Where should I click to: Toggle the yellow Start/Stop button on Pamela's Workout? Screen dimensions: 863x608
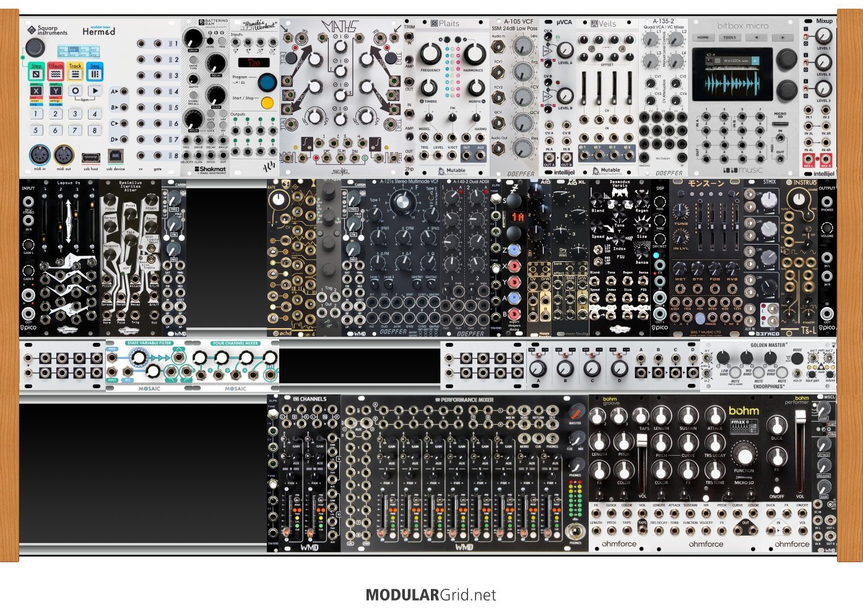[x=267, y=102]
